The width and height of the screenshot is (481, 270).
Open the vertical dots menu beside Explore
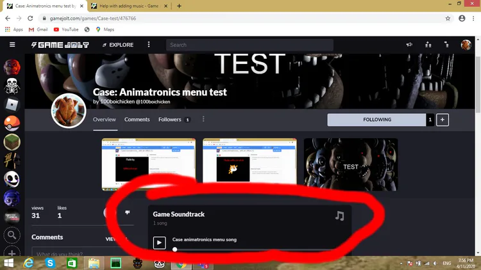click(149, 45)
